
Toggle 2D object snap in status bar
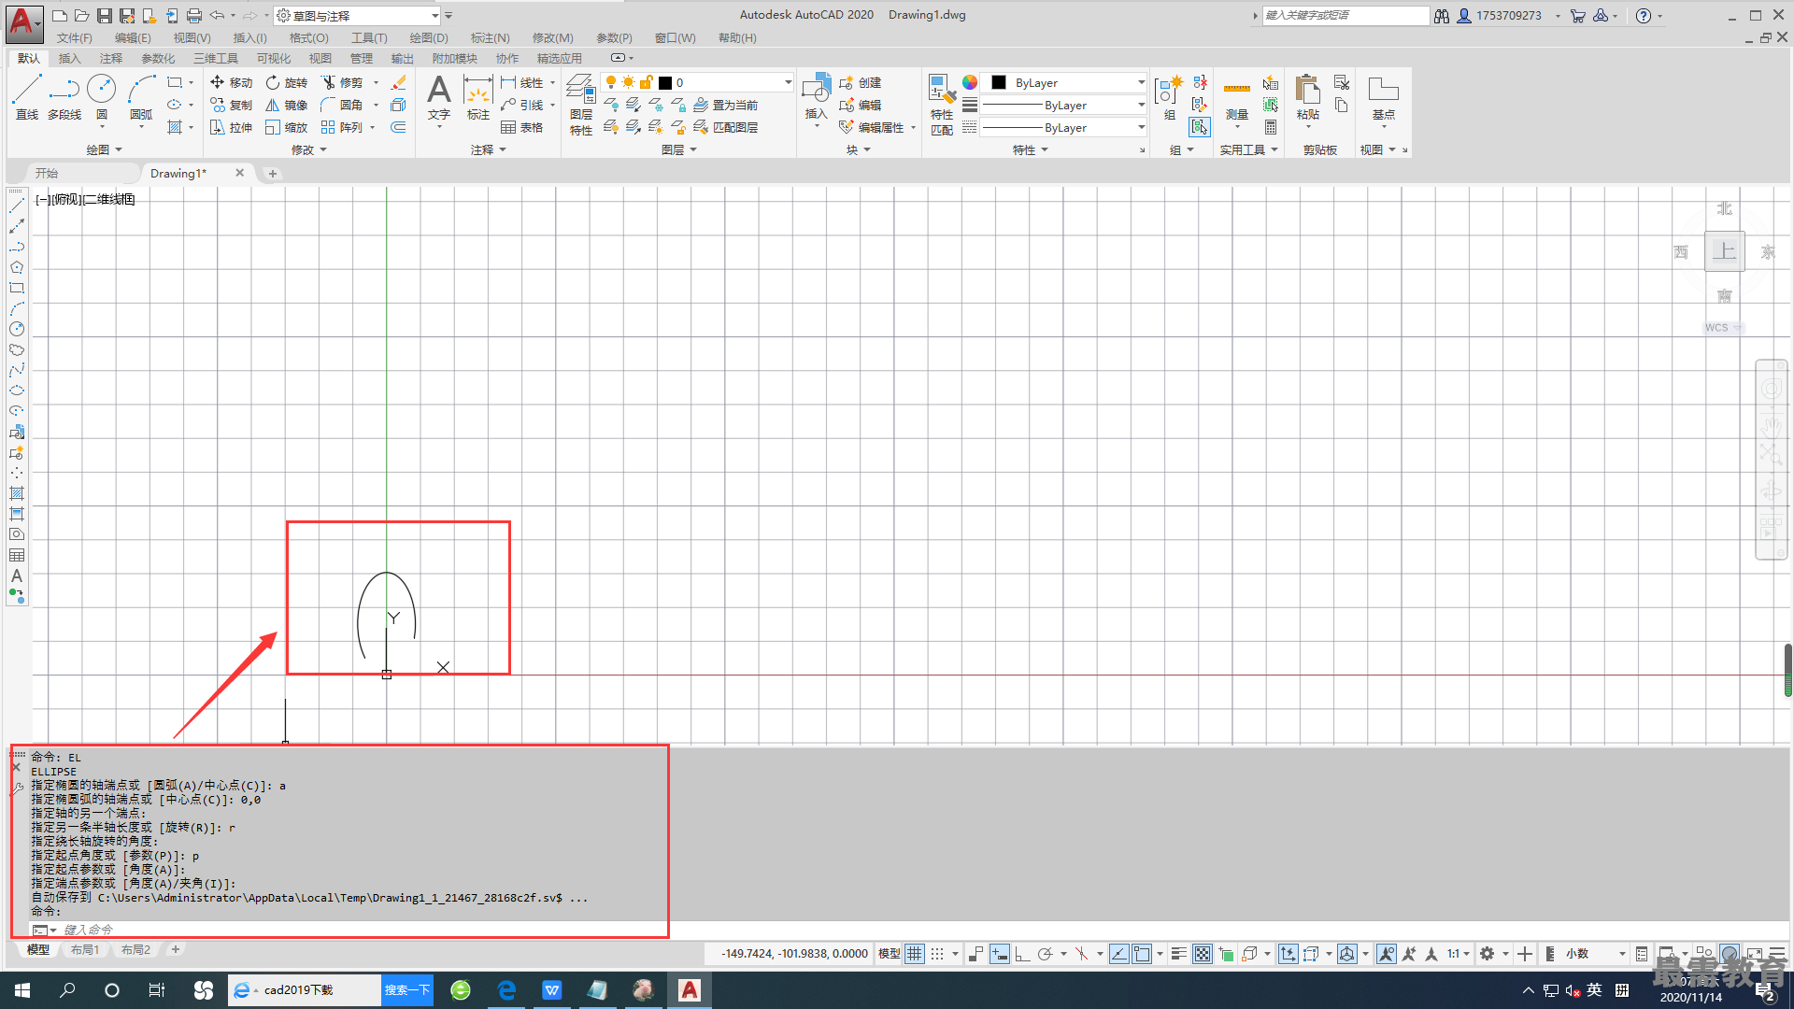[1142, 954]
